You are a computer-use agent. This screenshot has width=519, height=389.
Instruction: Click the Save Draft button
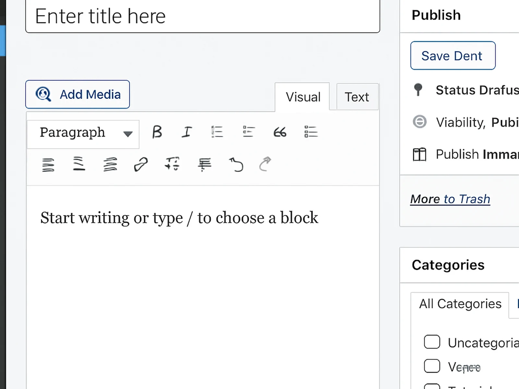click(453, 56)
